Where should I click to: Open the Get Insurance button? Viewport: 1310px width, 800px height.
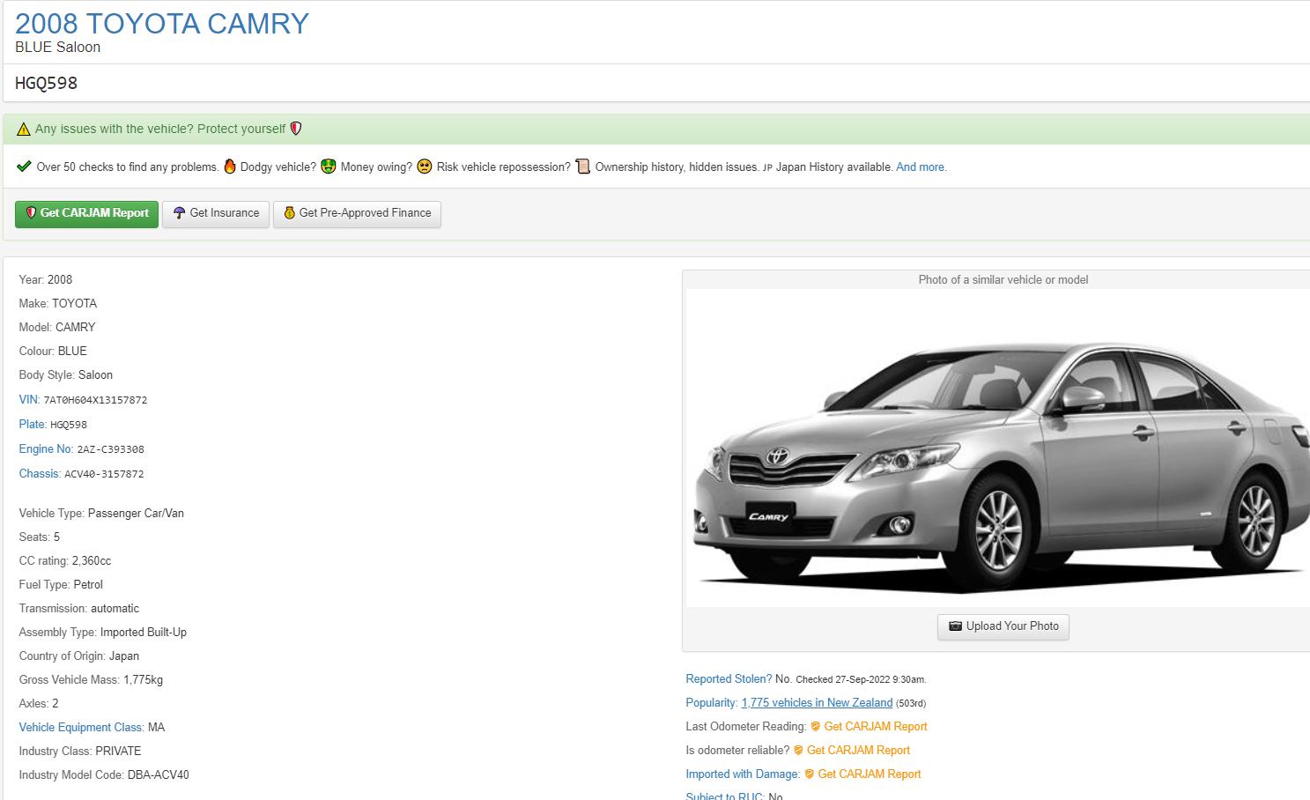(x=216, y=214)
